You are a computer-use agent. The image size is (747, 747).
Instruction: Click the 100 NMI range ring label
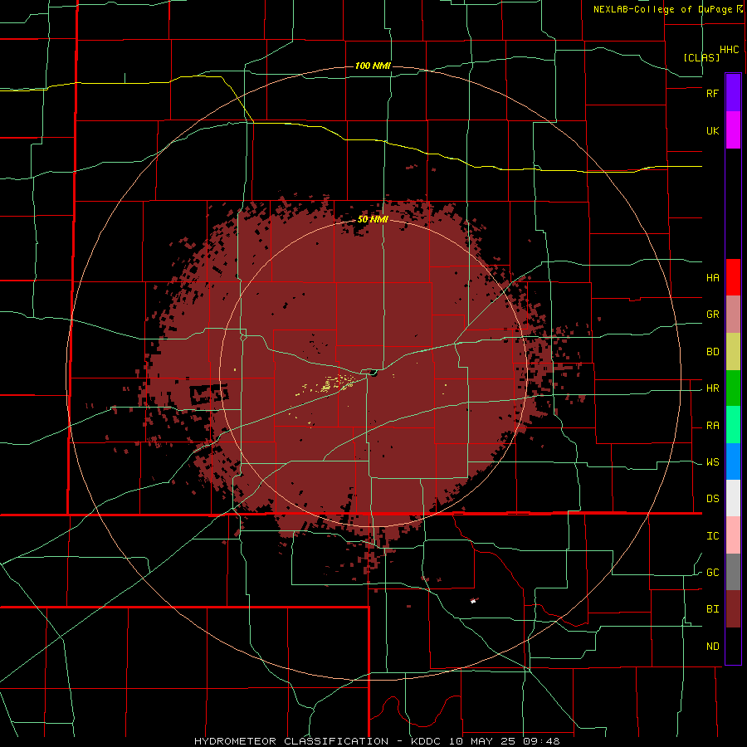[x=373, y=66]
